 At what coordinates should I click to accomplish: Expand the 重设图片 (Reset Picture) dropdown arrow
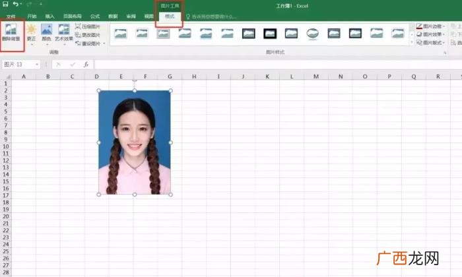tap(104, 44)
